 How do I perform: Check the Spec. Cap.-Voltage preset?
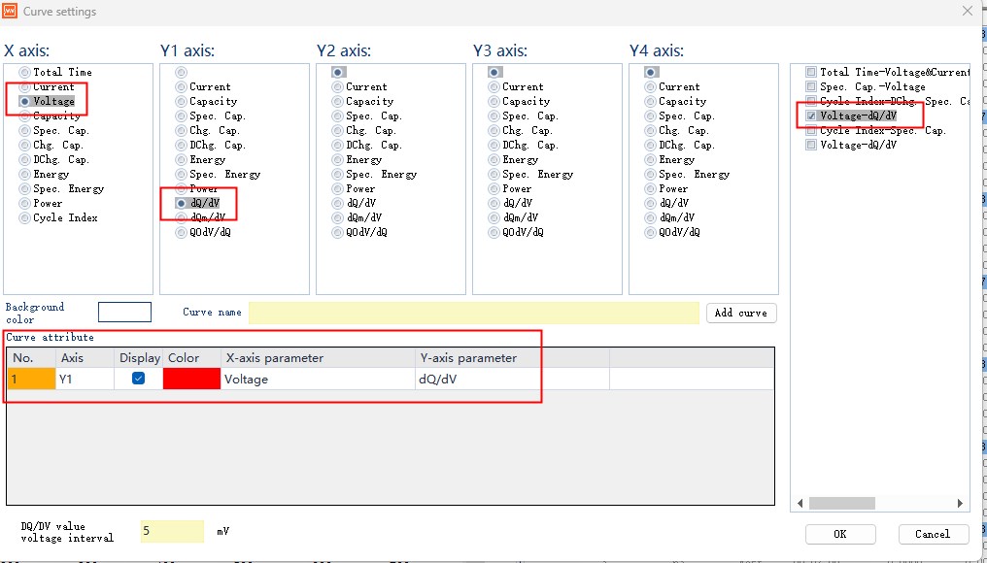(811, 86)
